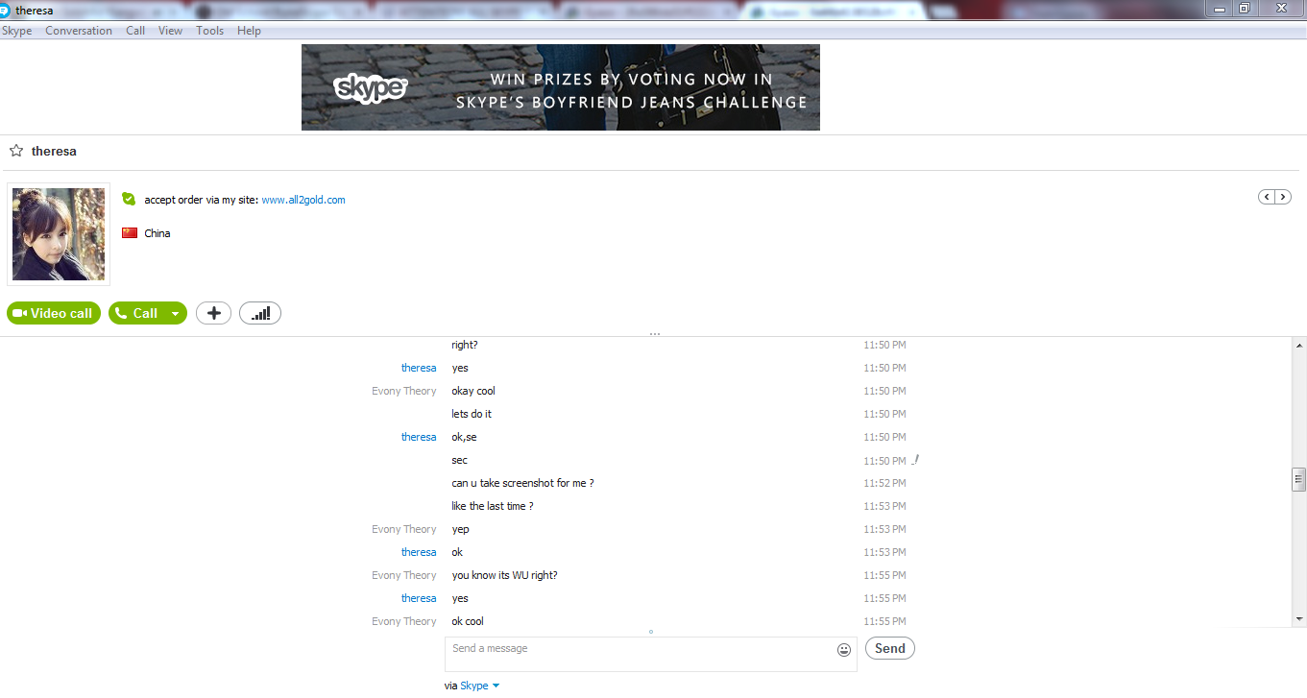Open the via Skype dropdown
Viewport: 1307px width, 698px height.
pyautogui.click(x=479, y=686)
